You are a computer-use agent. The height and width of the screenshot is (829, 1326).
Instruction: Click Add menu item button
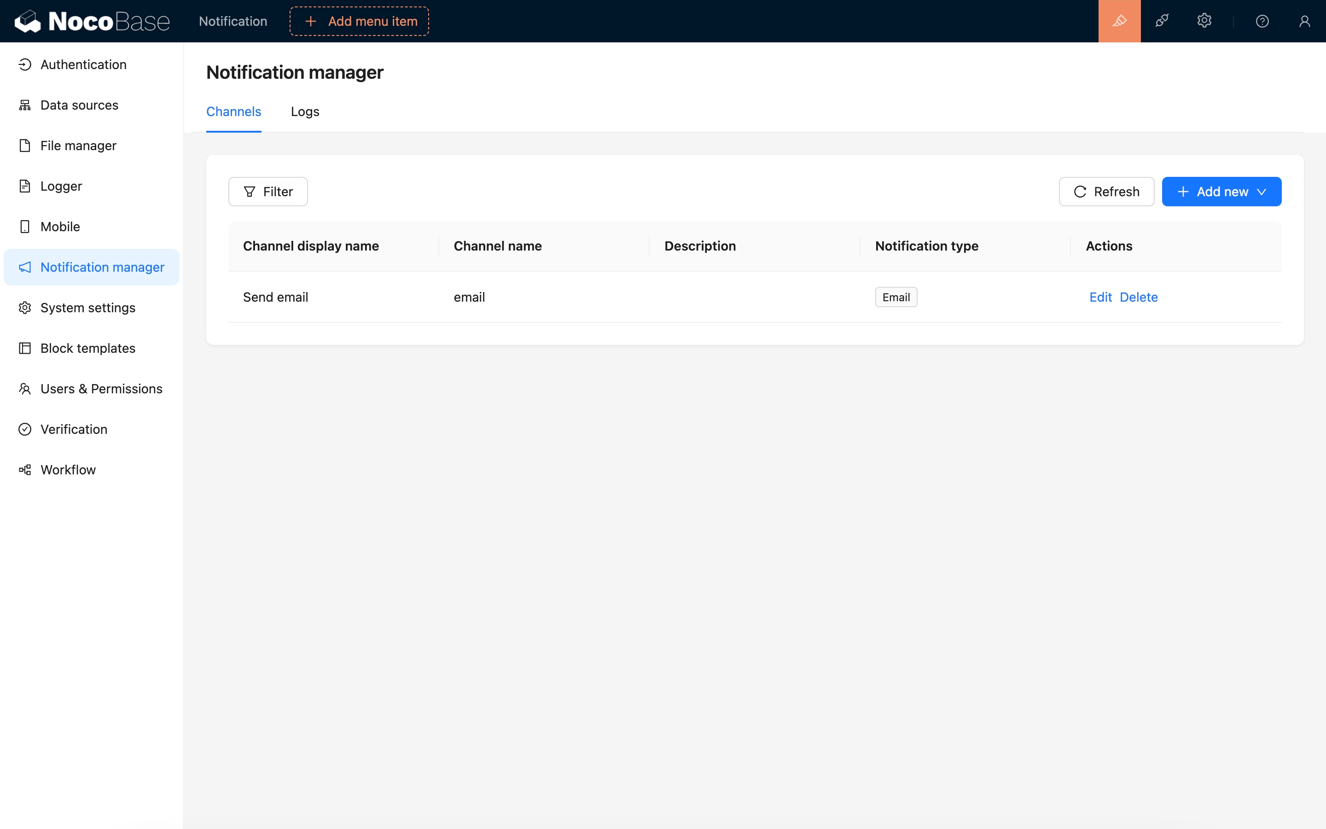coord(359,21)
